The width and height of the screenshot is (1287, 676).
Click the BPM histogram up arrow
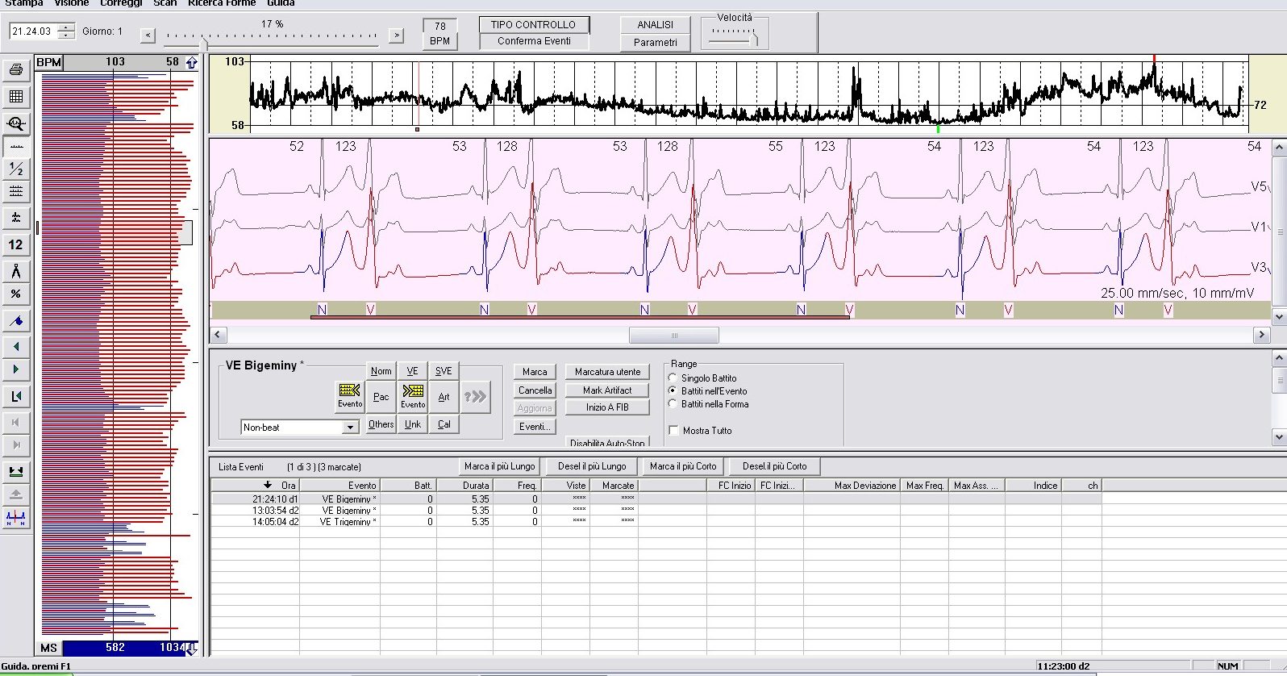[191, 62]
